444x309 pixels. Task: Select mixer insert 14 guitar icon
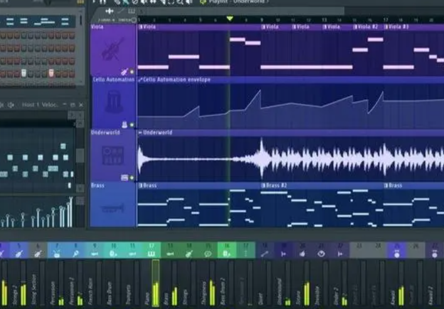189,254
